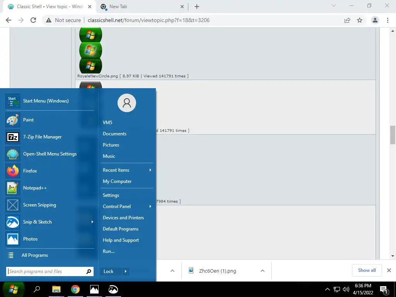396x297 pixels.
Task: Launch 7-Zip File Manager
Action: [50, 137]
